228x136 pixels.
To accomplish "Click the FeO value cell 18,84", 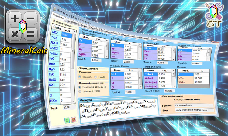I will tap(65, 60).
